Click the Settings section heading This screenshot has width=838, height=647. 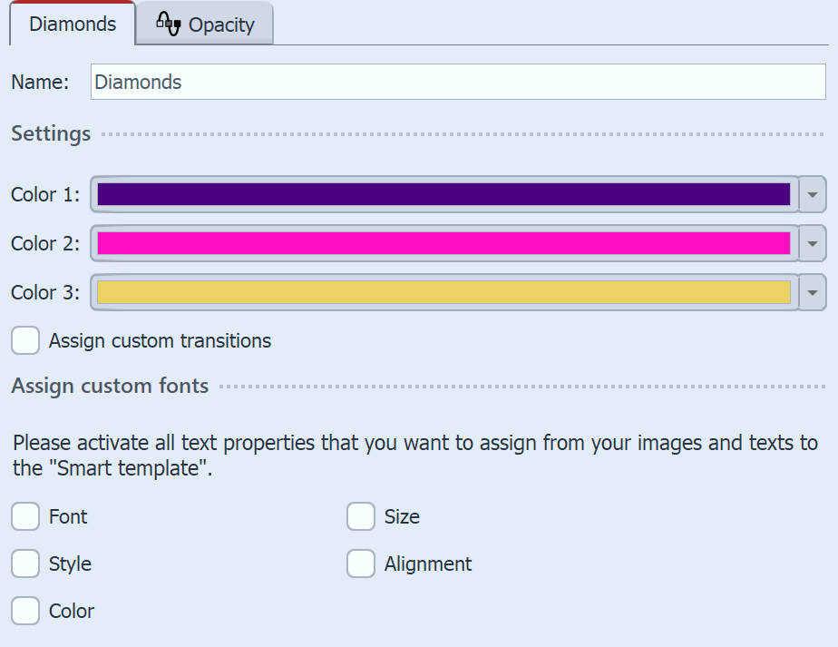(x=50, y=133)
